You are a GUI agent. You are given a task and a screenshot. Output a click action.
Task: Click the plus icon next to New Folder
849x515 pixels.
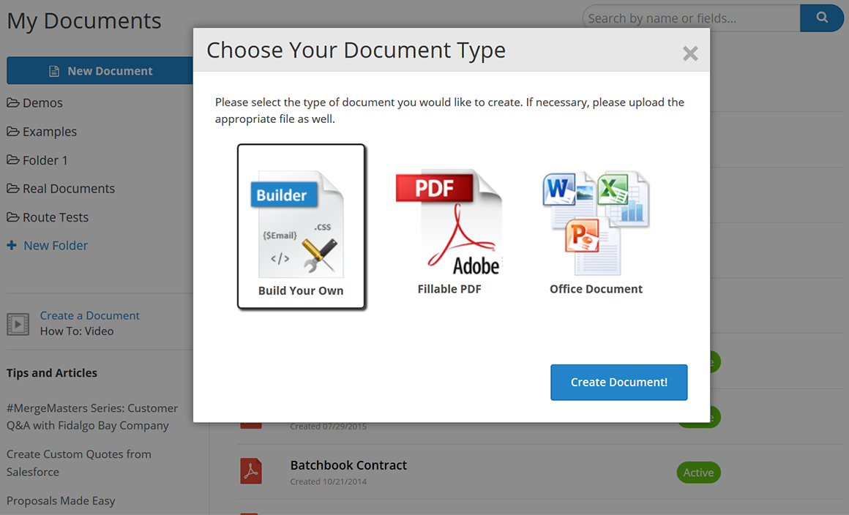tap(12, 246)
